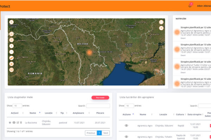
Task: Reset map to home view
Action: (x=12, y=34)
